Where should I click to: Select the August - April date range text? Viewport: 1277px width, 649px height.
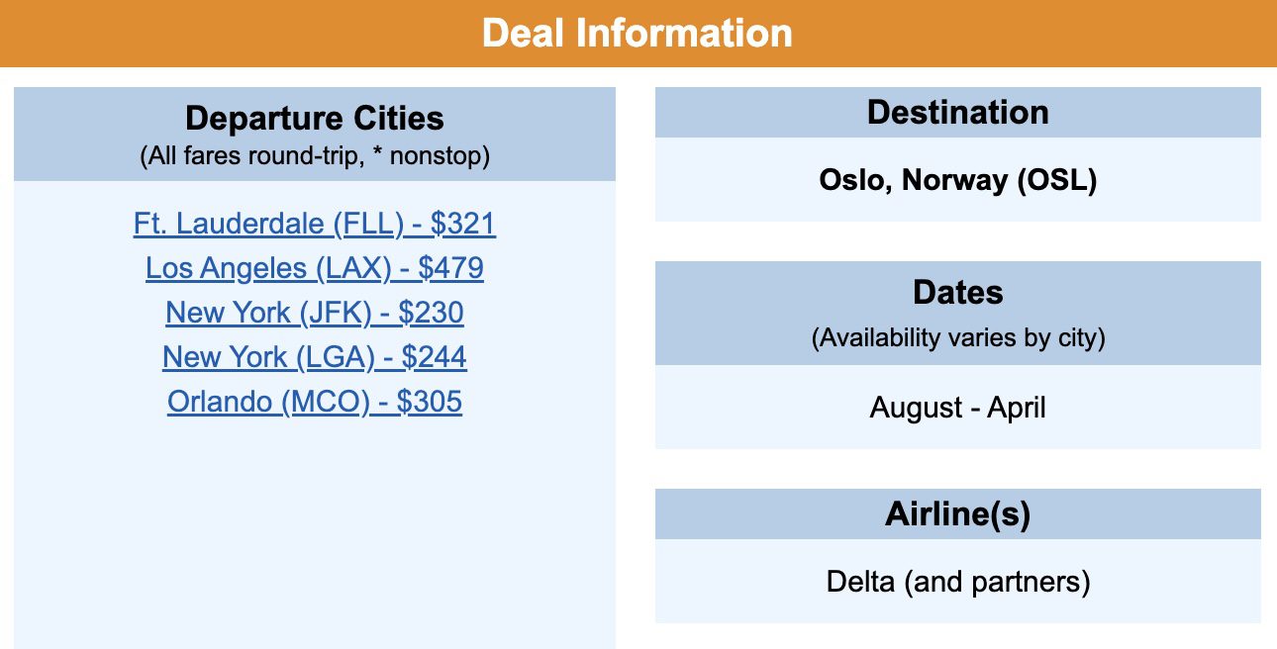958,408
